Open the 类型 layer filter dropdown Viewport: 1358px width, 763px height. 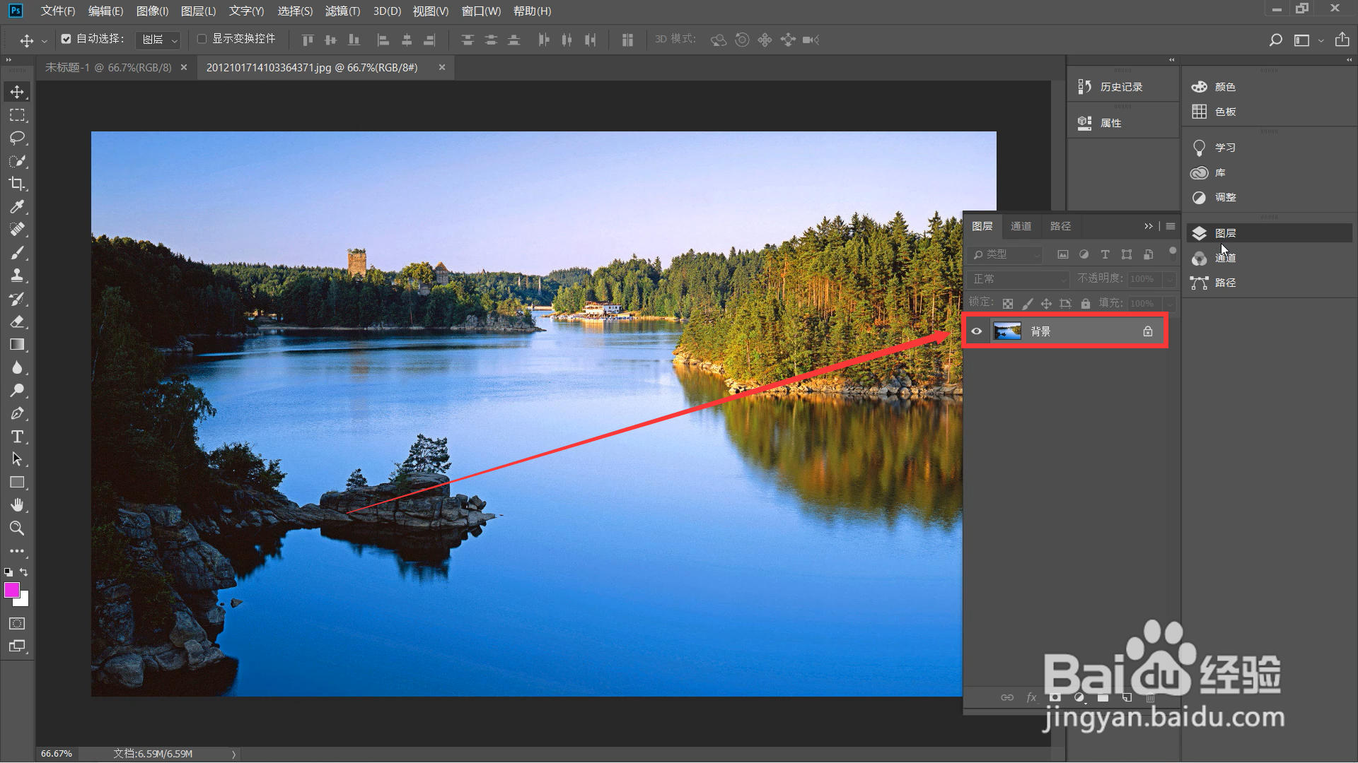point(1006,254)
